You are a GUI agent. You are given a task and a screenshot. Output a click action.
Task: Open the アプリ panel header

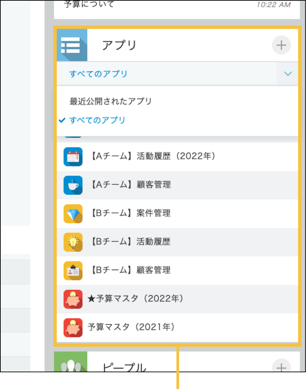point(119,45)
